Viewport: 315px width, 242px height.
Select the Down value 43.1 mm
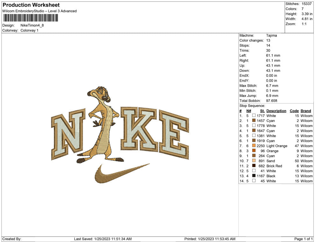pos(273,71)
